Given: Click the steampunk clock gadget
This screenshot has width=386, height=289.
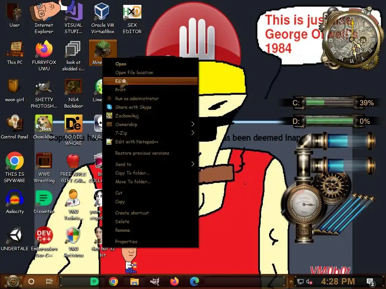Looking at the screenshot, I should click(x=352, y=39).
